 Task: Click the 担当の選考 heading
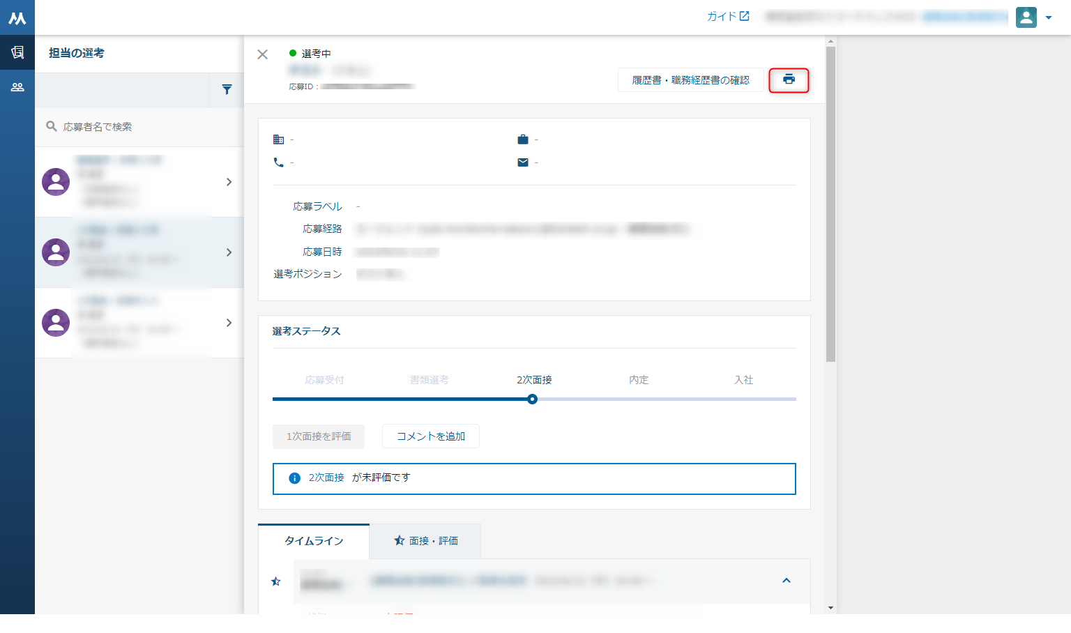pos(77,53)
